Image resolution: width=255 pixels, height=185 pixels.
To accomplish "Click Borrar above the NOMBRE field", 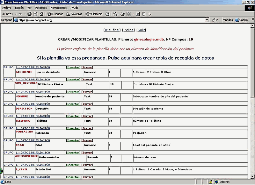I will (87, 92).
